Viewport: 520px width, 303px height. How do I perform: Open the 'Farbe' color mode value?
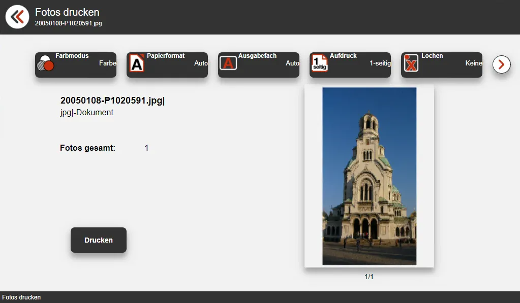coord(108,63)
